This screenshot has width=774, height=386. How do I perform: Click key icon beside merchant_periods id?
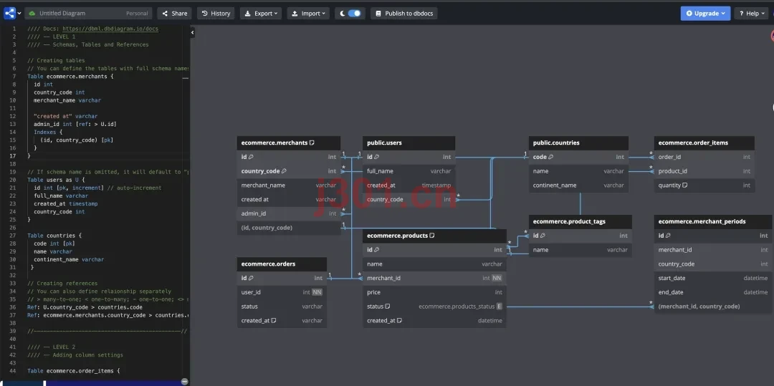(668, 236)
